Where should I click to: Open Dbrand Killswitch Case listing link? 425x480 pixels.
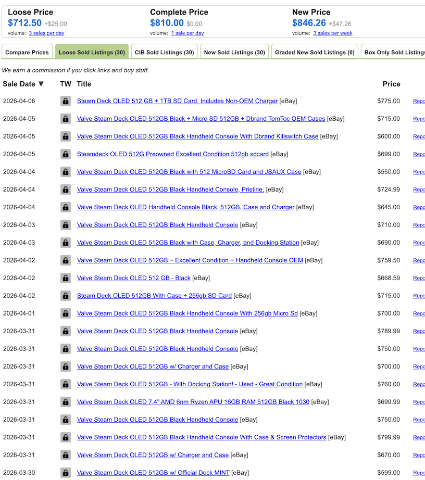197,136
